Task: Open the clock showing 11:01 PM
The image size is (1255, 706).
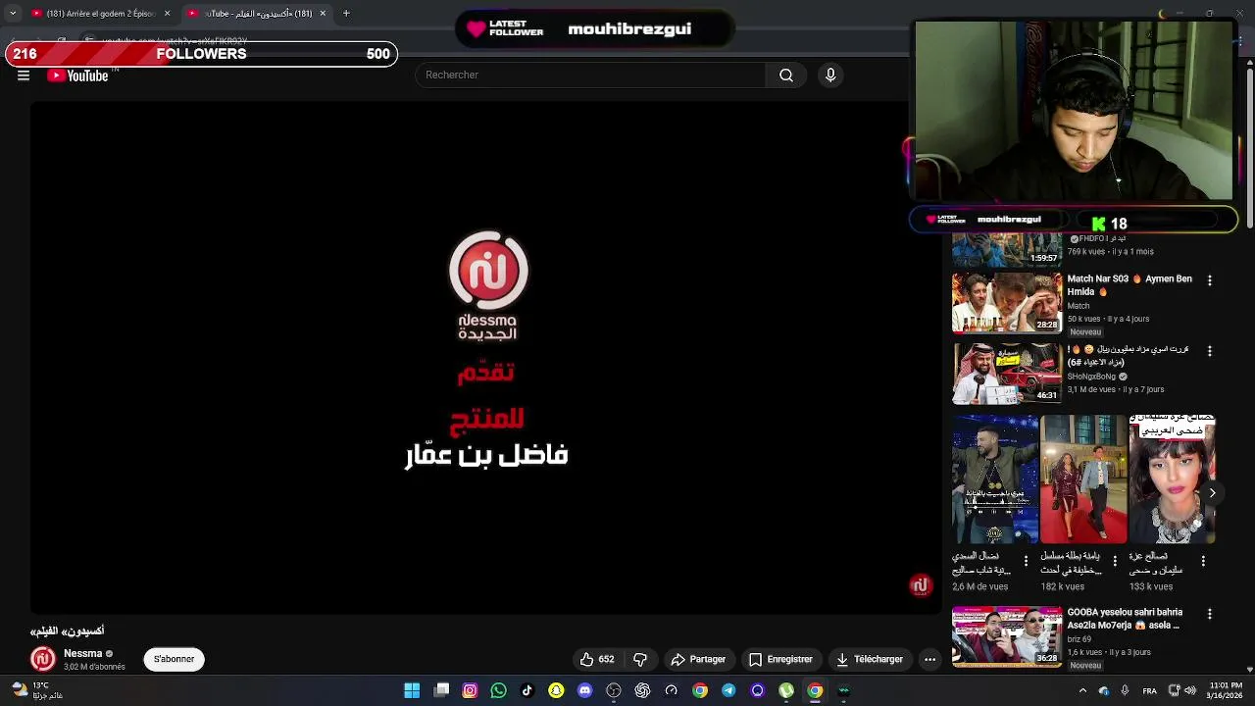Action: pos(1226,690)
